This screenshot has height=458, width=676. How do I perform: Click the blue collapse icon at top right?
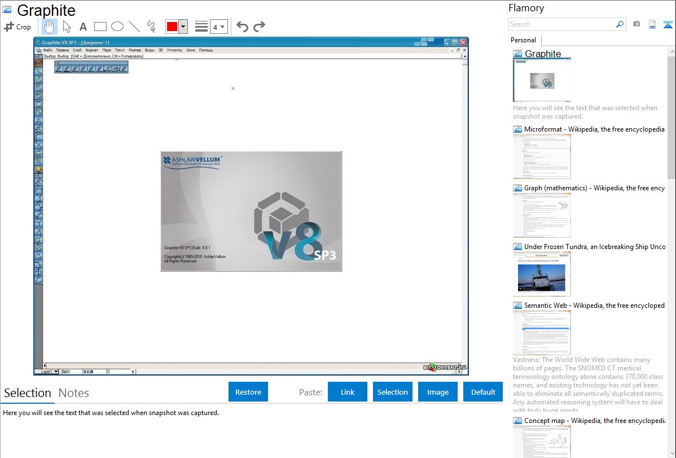click(x=668, y=24)
